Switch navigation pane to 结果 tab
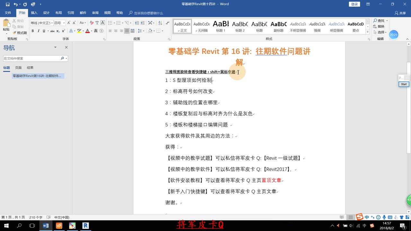Screen dimensions: 411x231 click(x=30, y=68)
